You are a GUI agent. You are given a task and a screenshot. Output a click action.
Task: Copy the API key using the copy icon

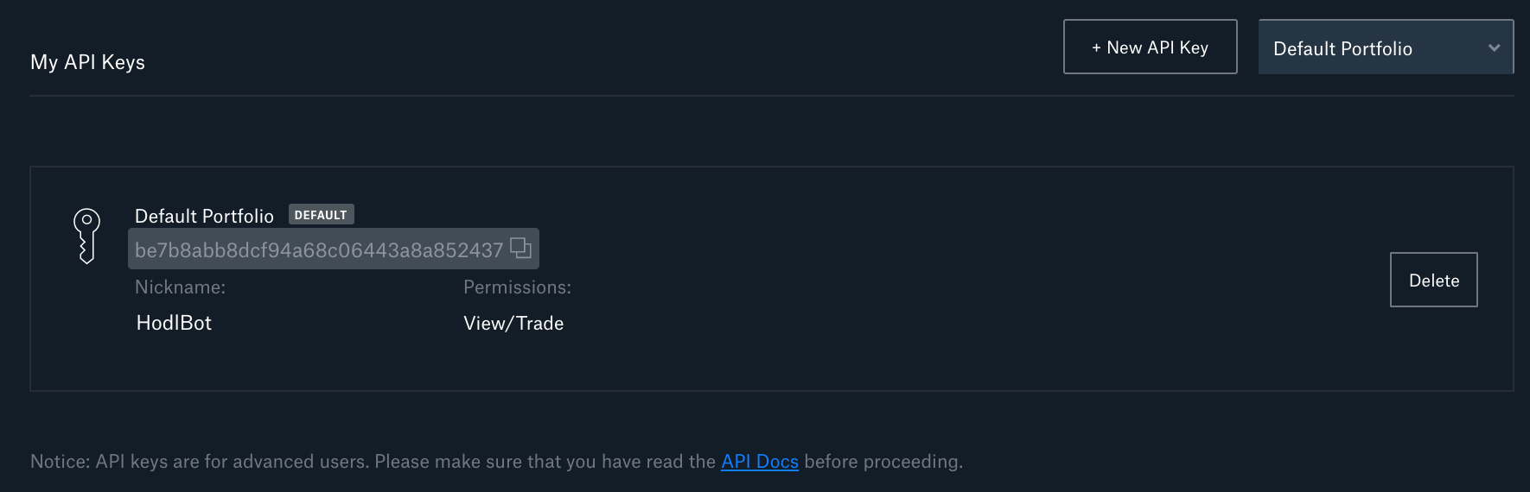pos(520,249)
